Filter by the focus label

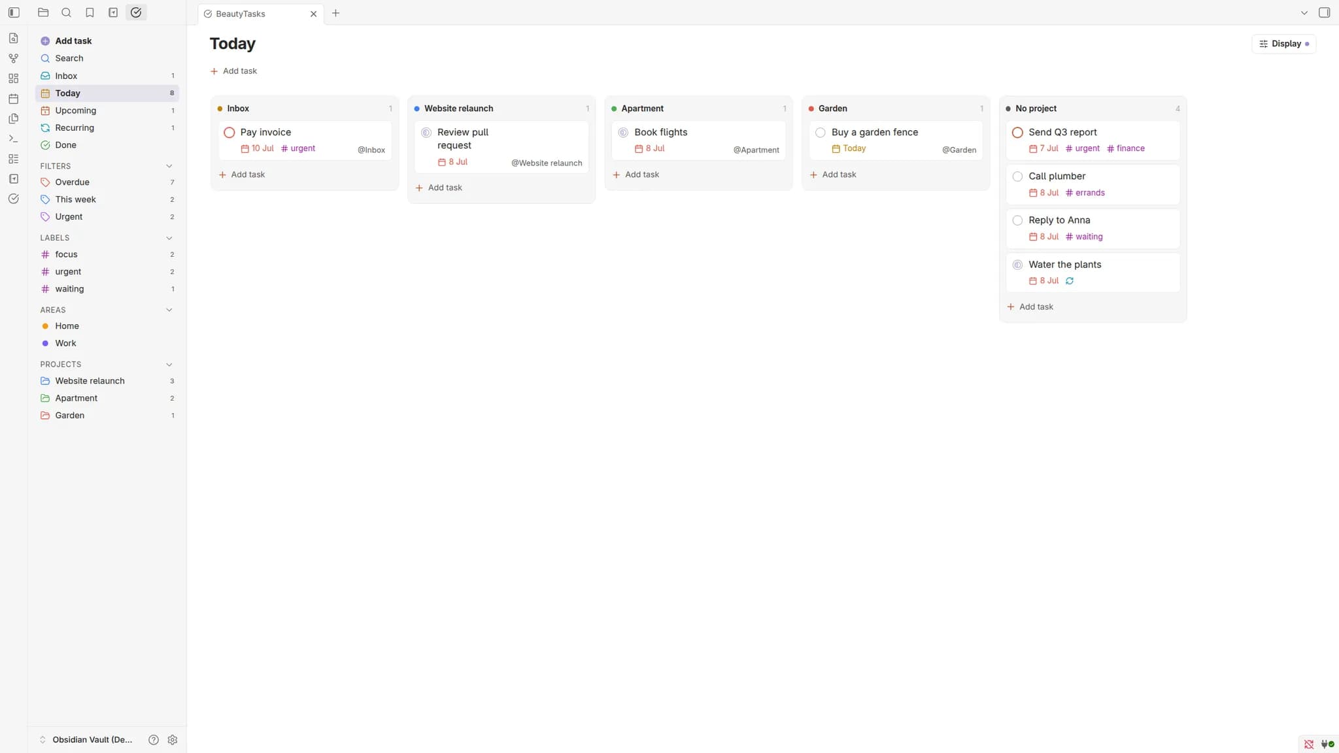click(107, 254)
